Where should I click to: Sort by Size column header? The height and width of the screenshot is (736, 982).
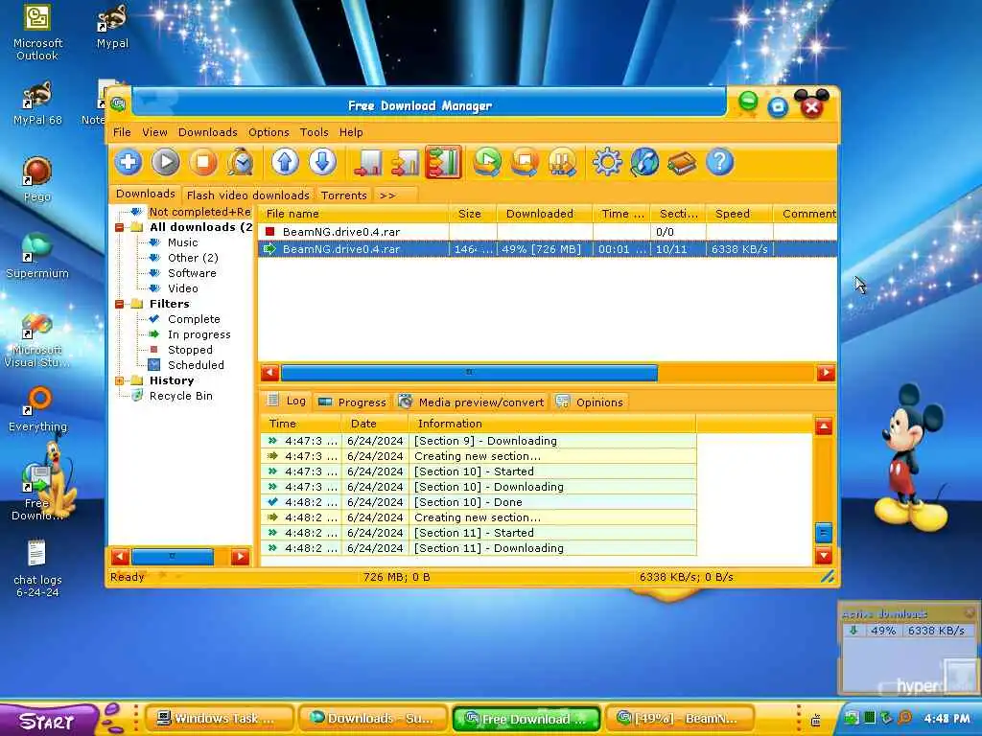[473, 214]
